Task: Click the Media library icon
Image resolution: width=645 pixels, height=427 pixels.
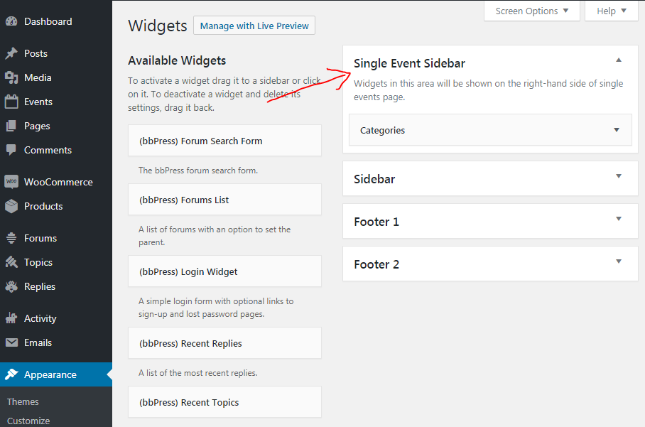Action: pos(11,77)
